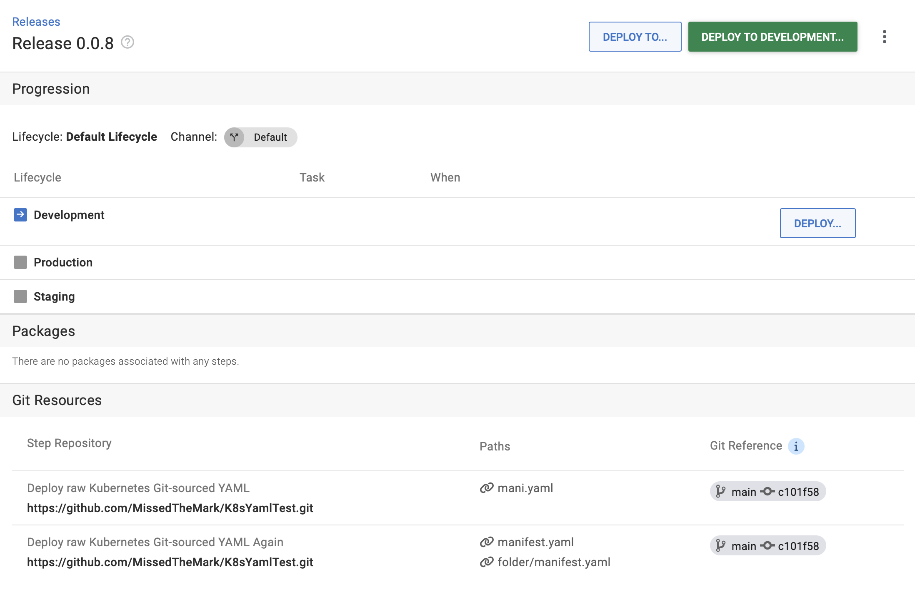915x592 pixels.
Task: Select the main c101f58 reference chip
Action: click(x=767, y=491)
